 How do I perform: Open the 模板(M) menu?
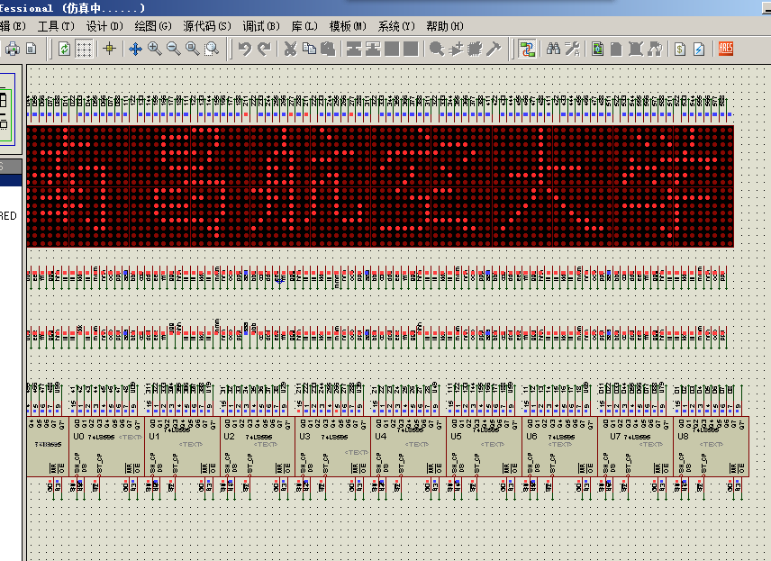[348, 26]
